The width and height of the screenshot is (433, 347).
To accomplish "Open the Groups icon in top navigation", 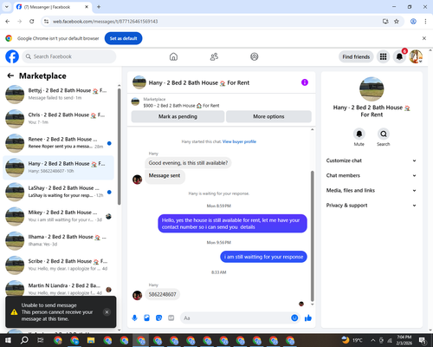I will coord(255,56).
